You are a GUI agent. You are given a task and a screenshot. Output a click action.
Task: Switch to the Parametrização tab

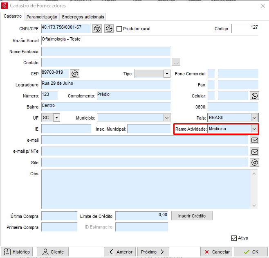coord(42,17)
